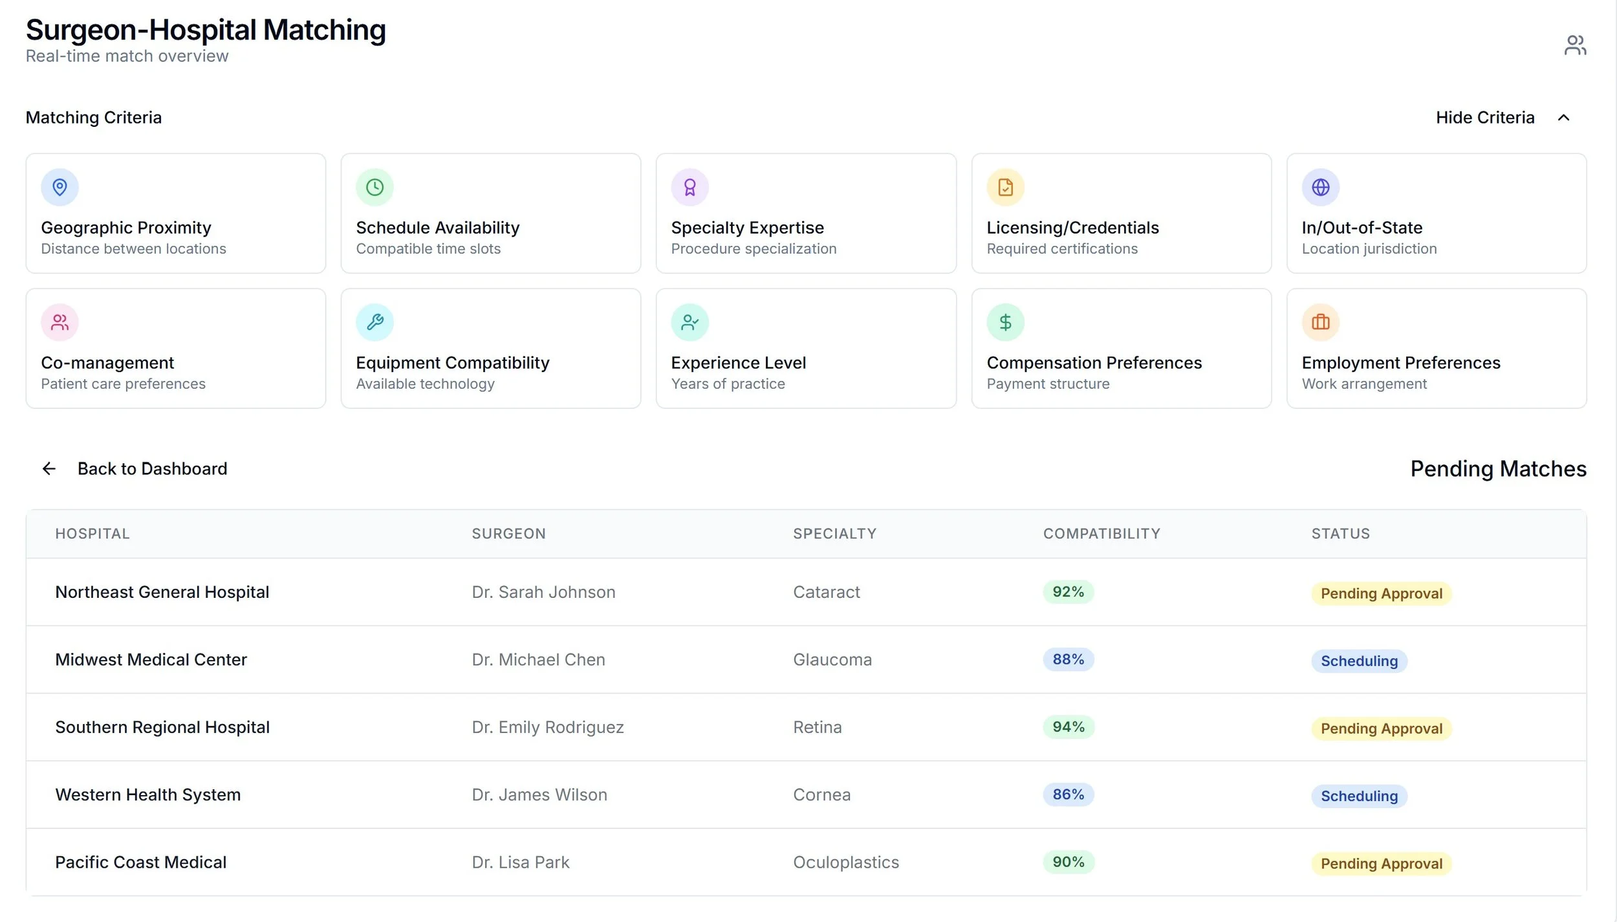Click the Geographic Proximity map pin icon
The height and width of the screenshot is (922, 1617).
(x=60, y=188)
